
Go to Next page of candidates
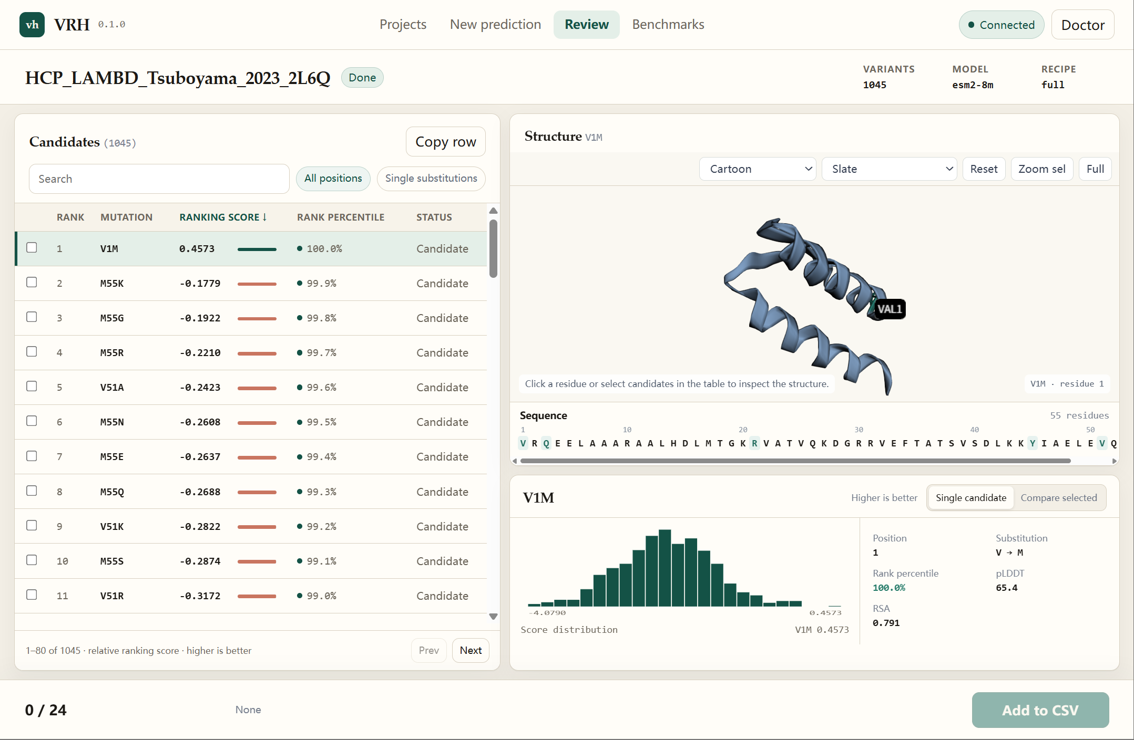point(471,650)
